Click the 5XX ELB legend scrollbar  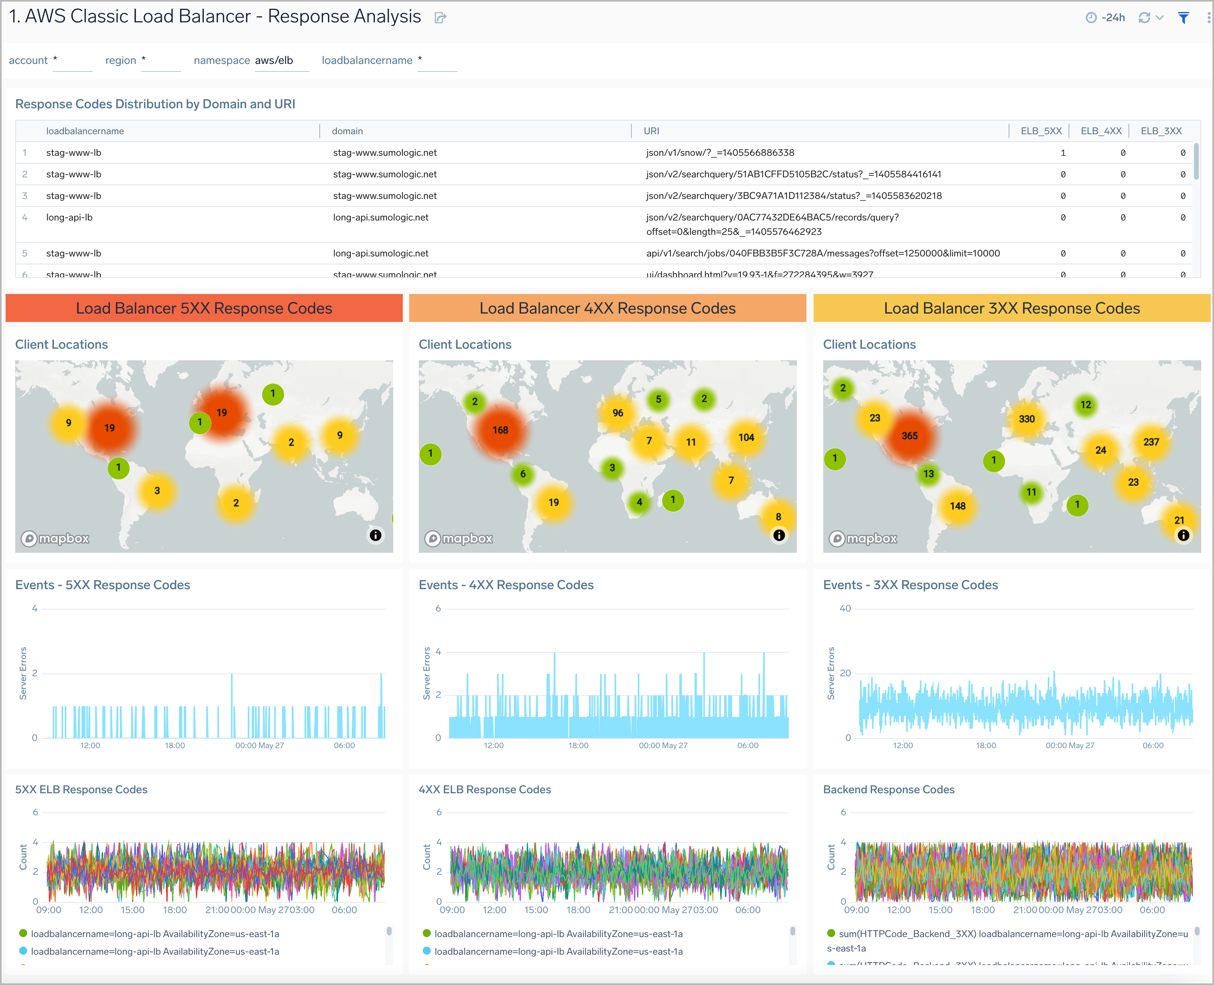(389, 931)
